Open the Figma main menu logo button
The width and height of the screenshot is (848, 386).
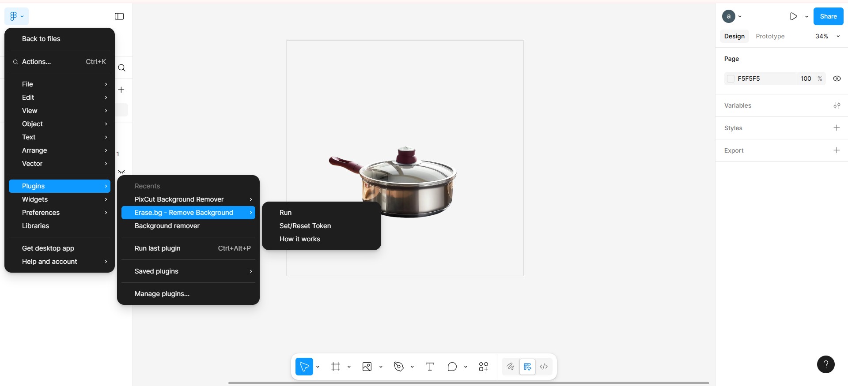coord(16,16)
